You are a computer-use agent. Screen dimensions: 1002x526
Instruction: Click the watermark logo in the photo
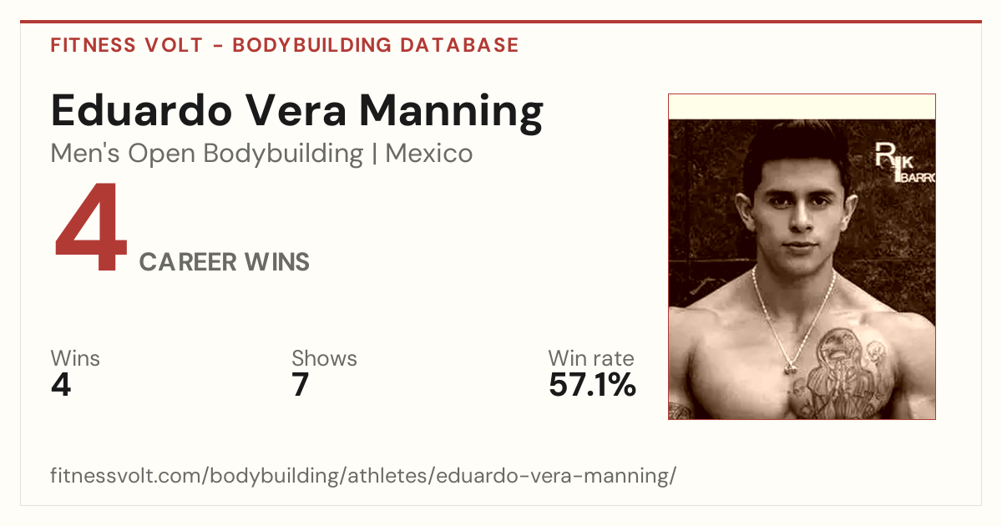pos(904,162)
